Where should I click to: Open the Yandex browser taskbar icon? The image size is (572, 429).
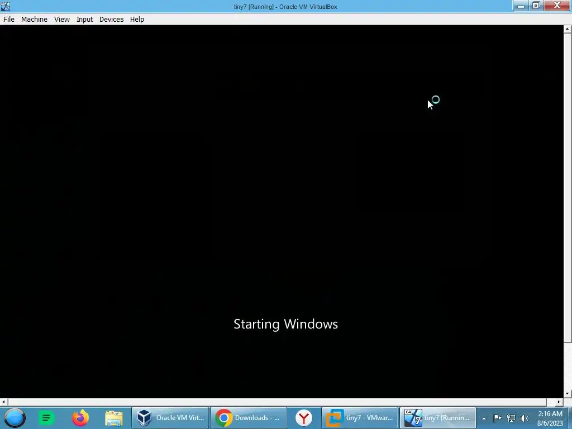(x=304, y=418)
